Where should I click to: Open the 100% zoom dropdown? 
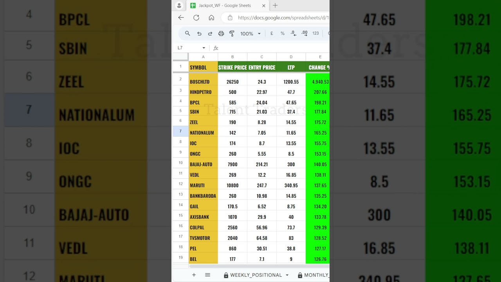(x=250, y=34)
